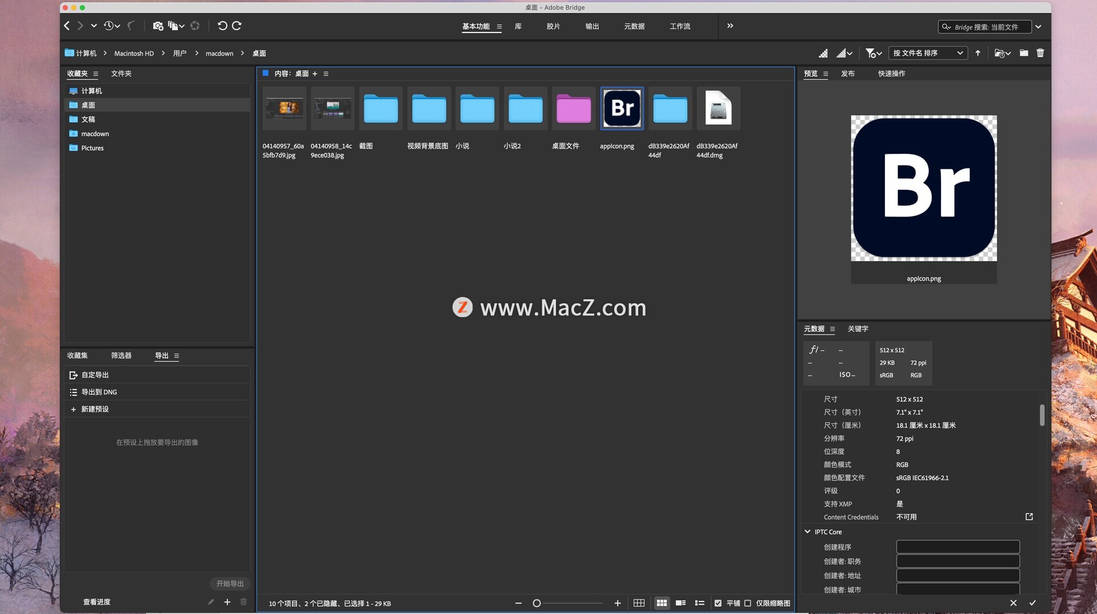Switch to thumbnails view
This screenshot has height=614, width=1097.
coord(662,603)
